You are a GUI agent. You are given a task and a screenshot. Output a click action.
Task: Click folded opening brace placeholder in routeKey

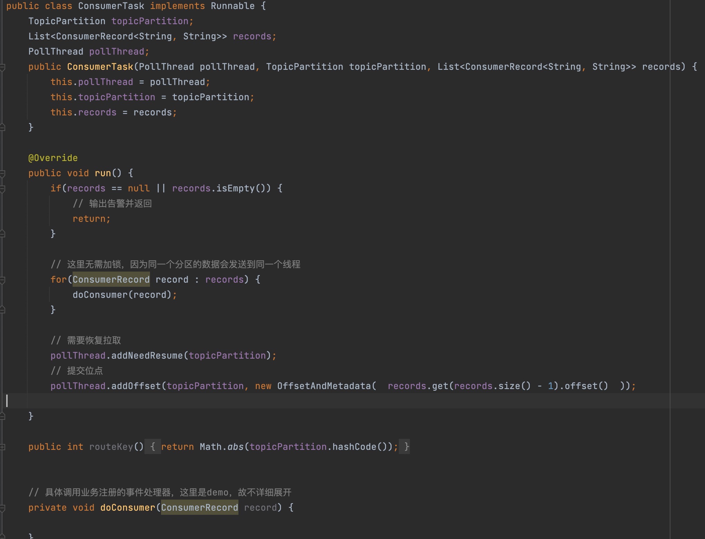tap(152, 447)
